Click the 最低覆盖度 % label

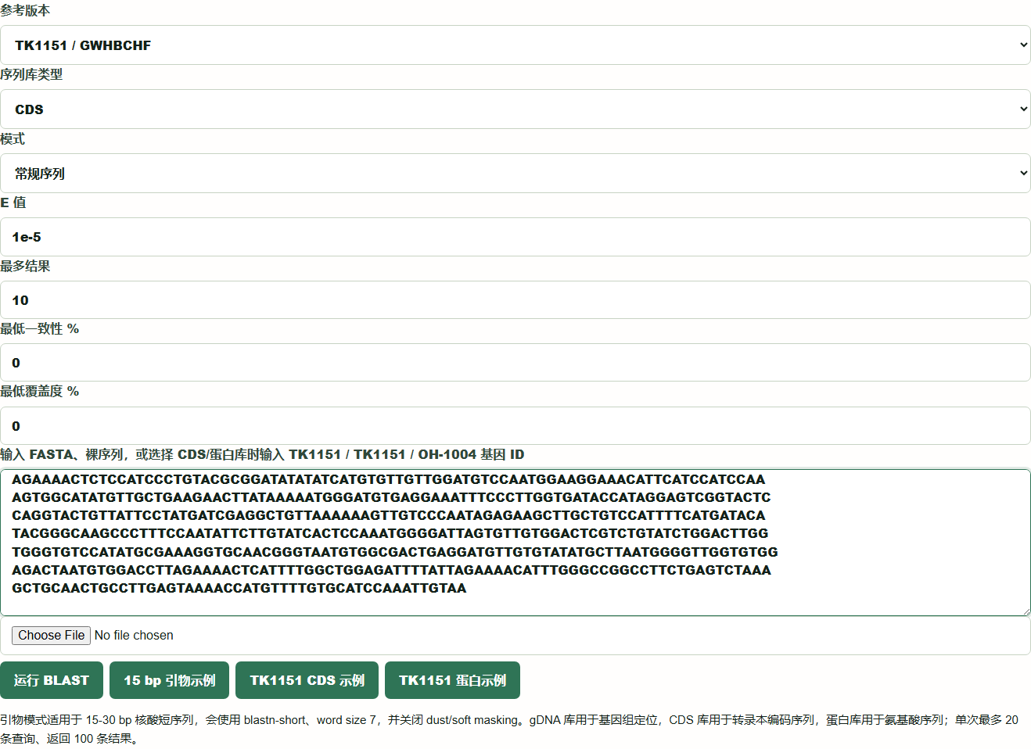point(39,391)
